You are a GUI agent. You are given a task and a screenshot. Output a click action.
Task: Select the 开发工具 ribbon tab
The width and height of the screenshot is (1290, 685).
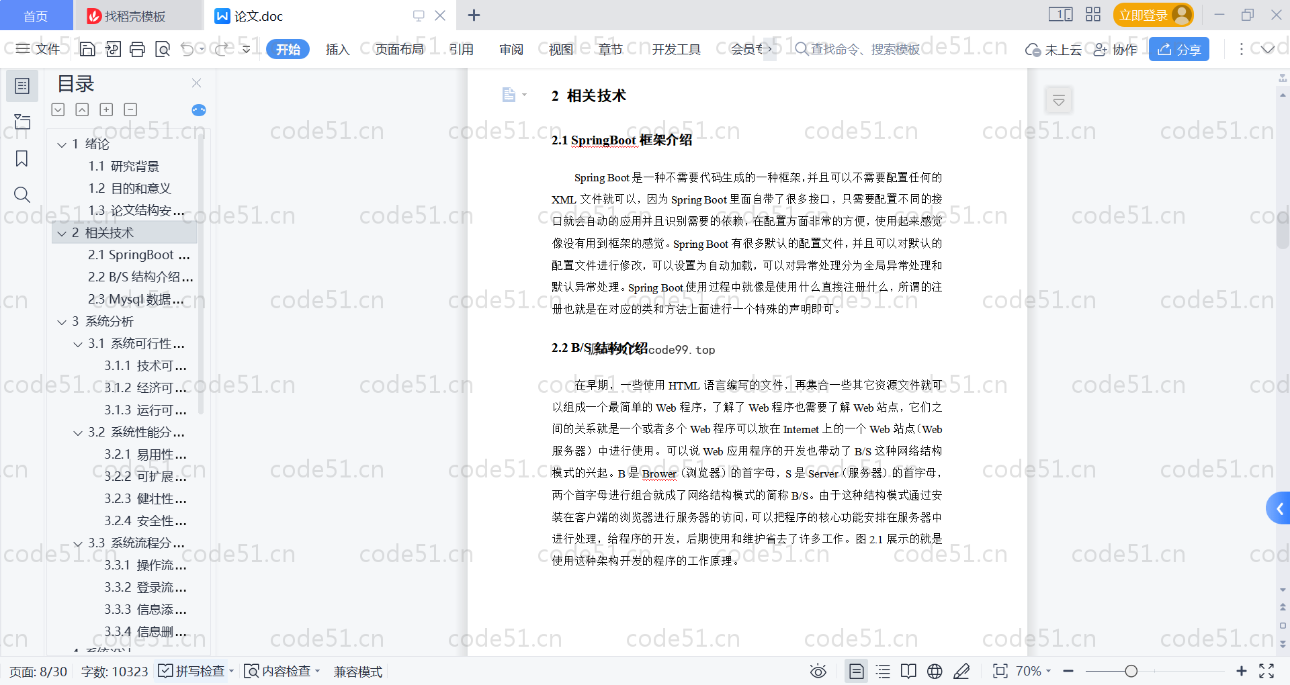coord(676,49)
